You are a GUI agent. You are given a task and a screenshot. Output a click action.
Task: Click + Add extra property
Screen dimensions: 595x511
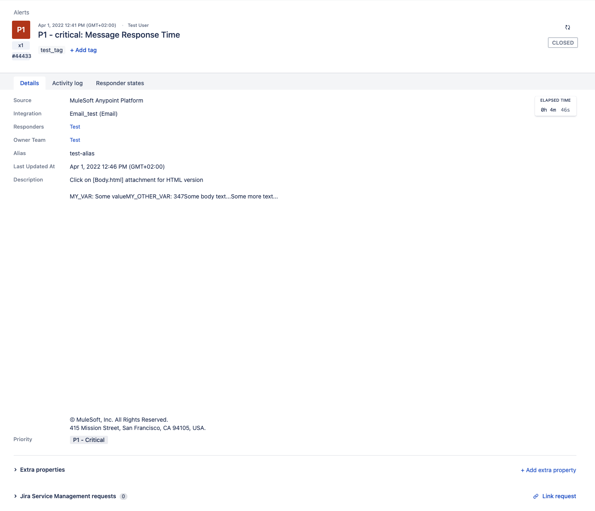pos(548,470)
